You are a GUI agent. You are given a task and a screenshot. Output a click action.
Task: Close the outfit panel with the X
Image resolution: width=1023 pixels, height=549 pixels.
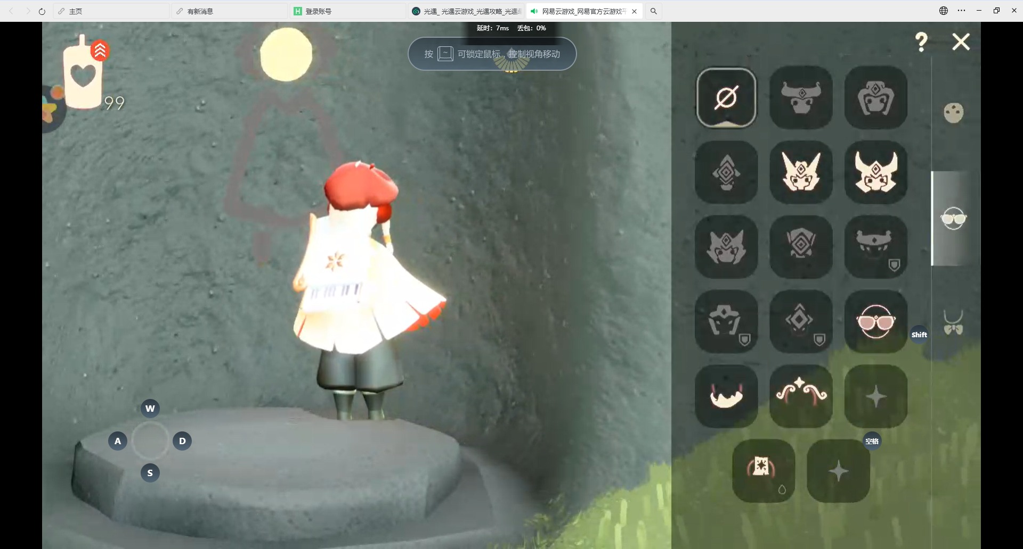(x=961, y=41)
